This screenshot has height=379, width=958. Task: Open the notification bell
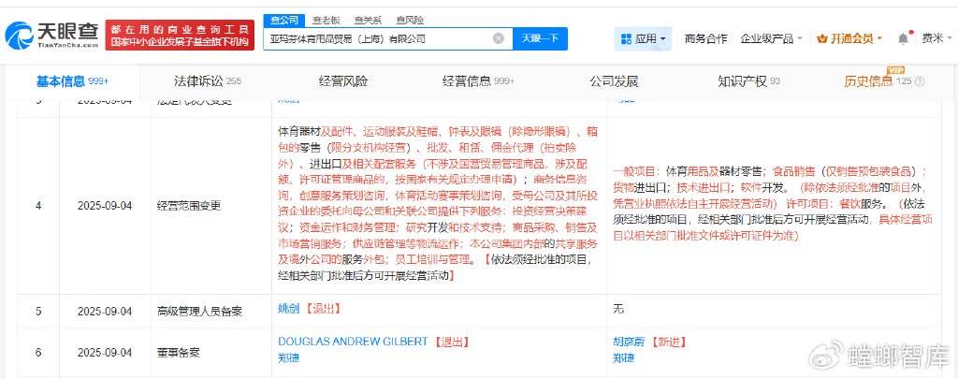point(903,38)
